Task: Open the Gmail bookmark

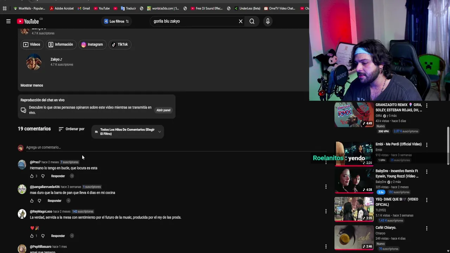Action: [x=84, y=8]
